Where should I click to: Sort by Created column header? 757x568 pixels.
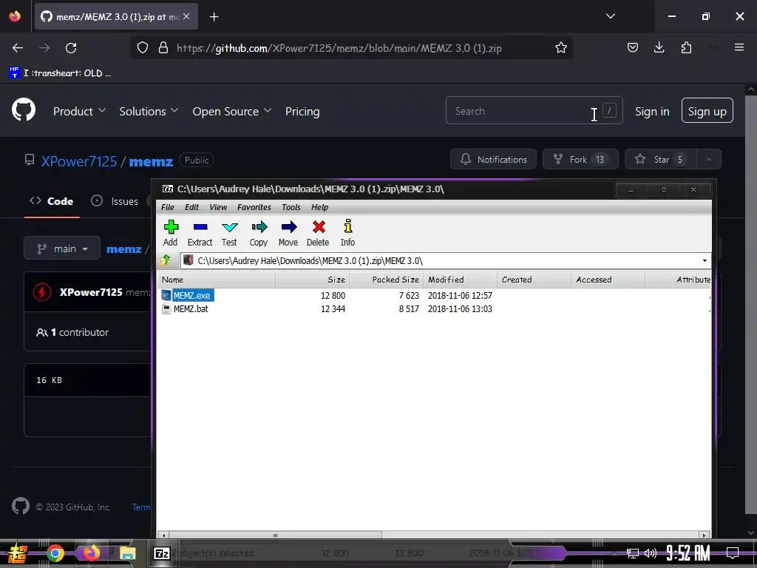click(x=534, y=280)
